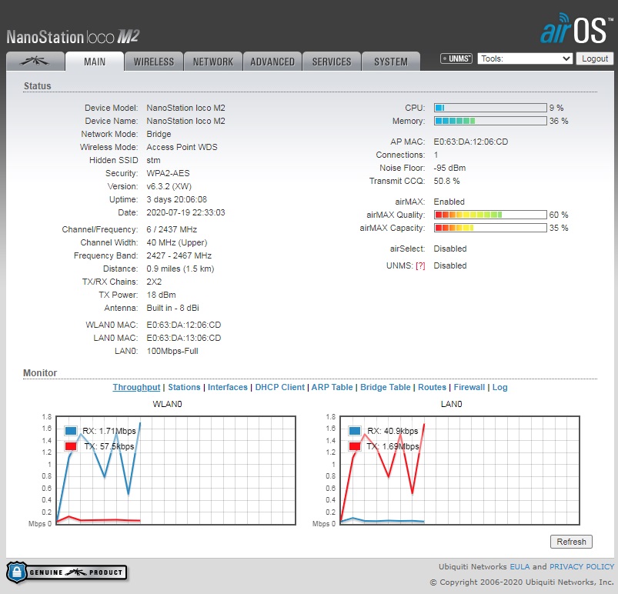Open the SERVICES tab
This screenshot has height=594, width=618.
coord(332,62)
